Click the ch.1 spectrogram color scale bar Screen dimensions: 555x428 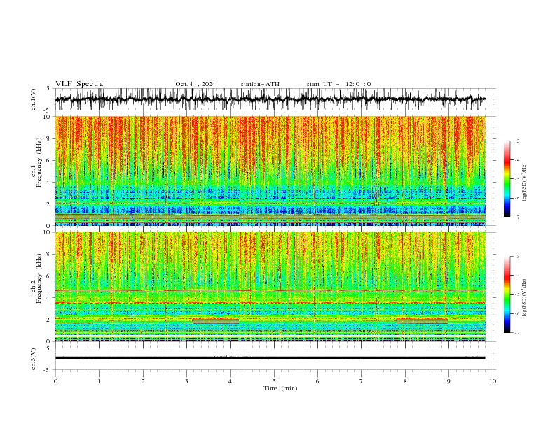pos(507,179)
